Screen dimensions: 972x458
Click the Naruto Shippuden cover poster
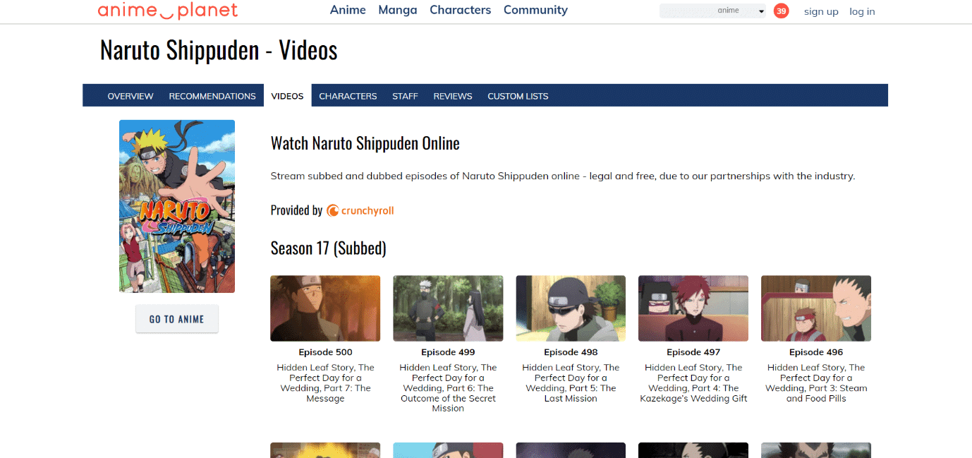176,205
